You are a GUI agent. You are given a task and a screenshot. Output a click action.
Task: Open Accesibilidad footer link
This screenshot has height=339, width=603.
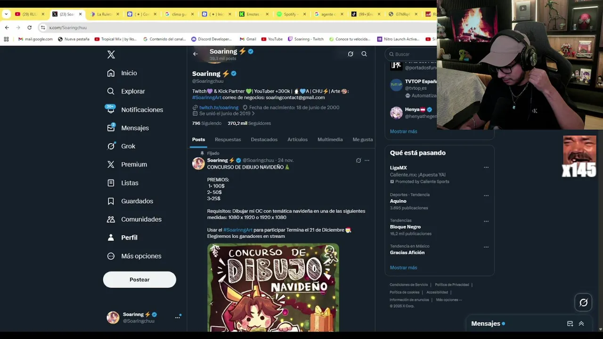point(437,292)
